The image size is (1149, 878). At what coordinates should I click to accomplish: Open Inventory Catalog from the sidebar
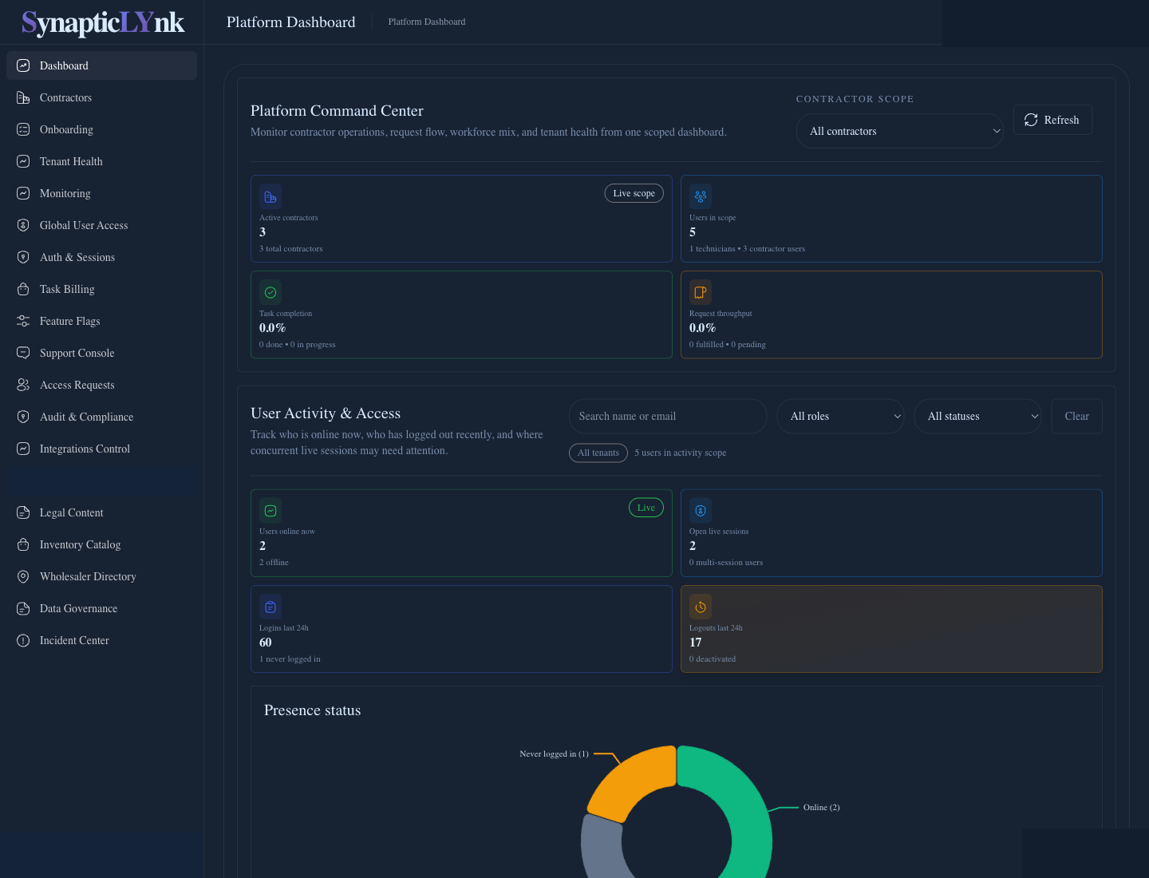coord(101,544)
